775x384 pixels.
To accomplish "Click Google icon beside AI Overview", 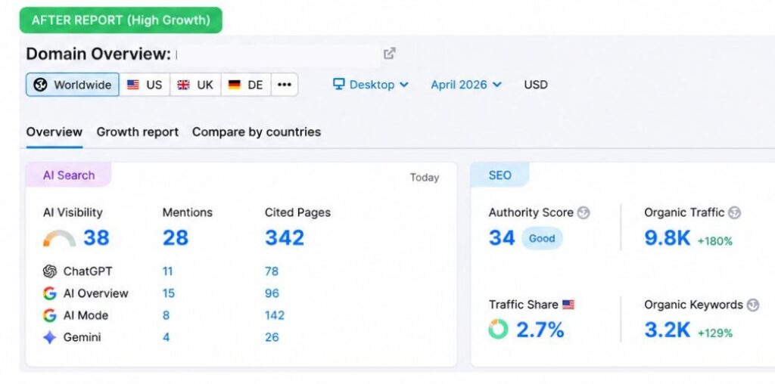I will pos(49,294).
